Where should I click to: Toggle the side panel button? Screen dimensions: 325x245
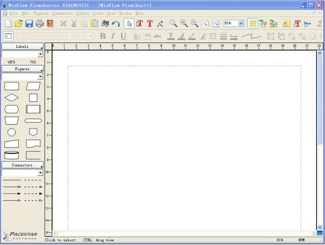[x=8, y=36]
